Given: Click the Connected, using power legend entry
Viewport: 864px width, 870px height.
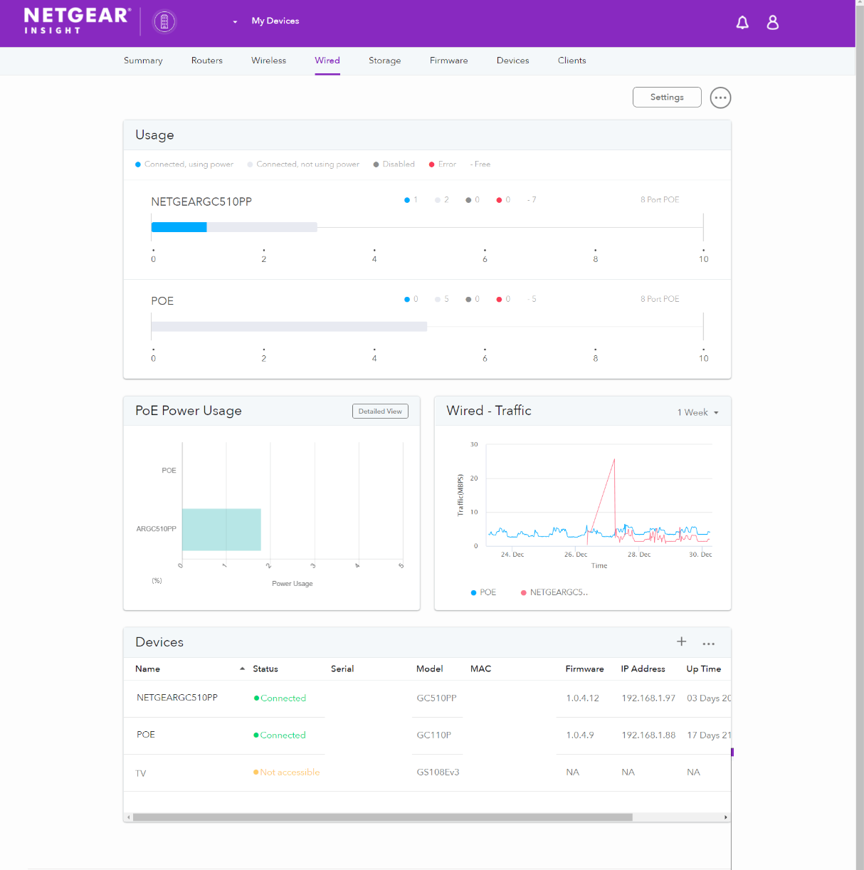Looking at the screenshot, I should (184, 164).
